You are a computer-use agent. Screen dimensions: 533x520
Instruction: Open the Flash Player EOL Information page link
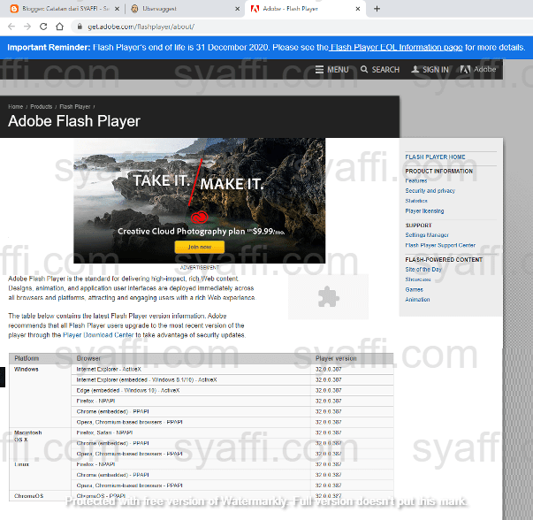point(396,47)
